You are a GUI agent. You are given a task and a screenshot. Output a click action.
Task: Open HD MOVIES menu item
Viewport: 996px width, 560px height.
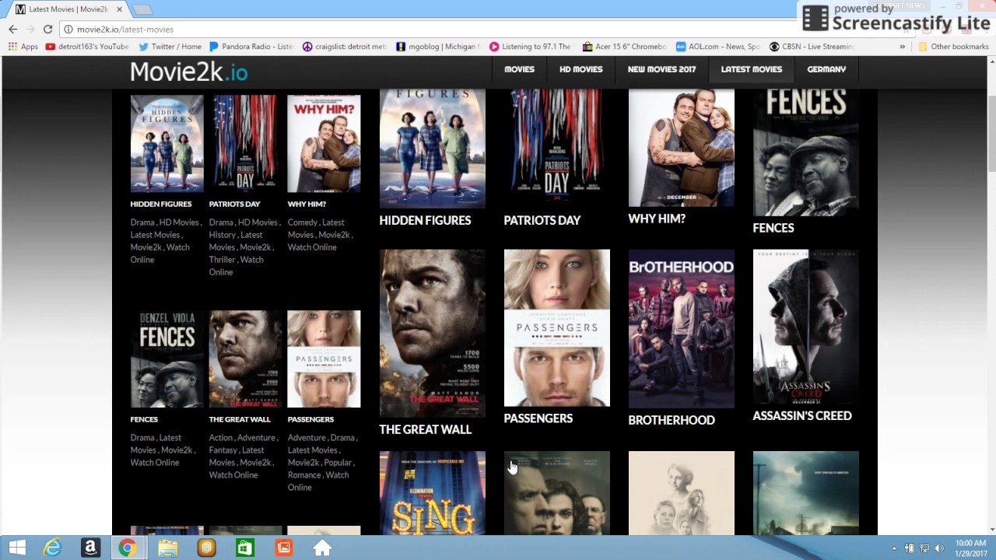click(x=580, y=69)
